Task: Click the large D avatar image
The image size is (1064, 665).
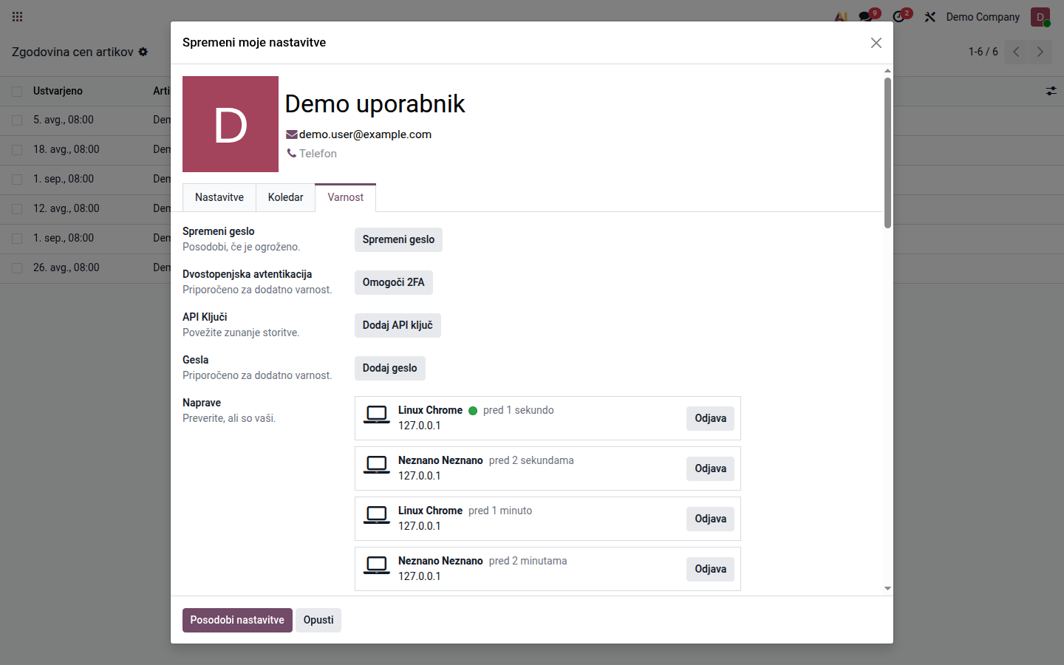Action: point(231,124)
